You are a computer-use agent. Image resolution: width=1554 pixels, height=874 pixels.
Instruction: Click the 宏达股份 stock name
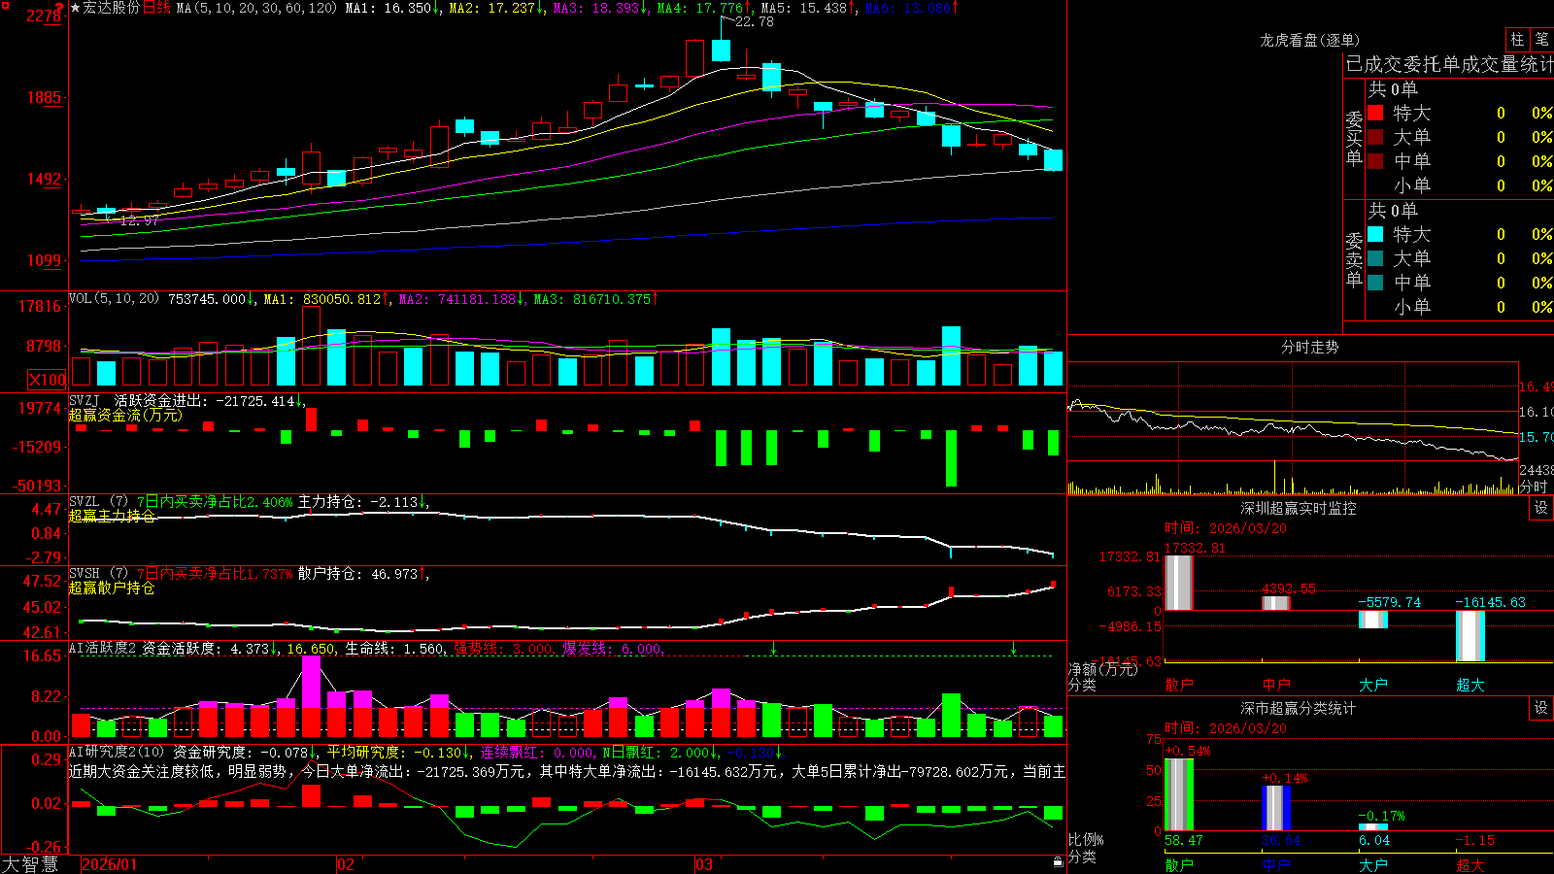click(112, 8)
